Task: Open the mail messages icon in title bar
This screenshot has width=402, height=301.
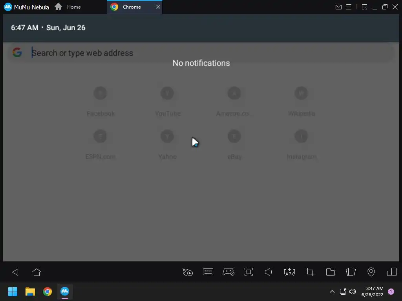Action: pyautogui.click(x=338, y=7)
